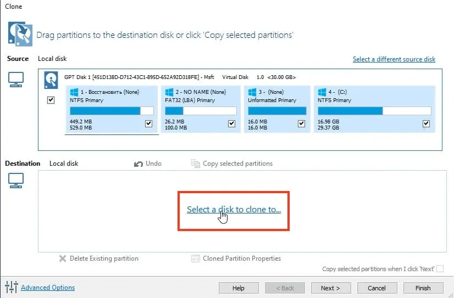Uncheck partition 1 Восстановить checkbox
The height and width of the screenshot is (298, 454).
pos(148,124)
